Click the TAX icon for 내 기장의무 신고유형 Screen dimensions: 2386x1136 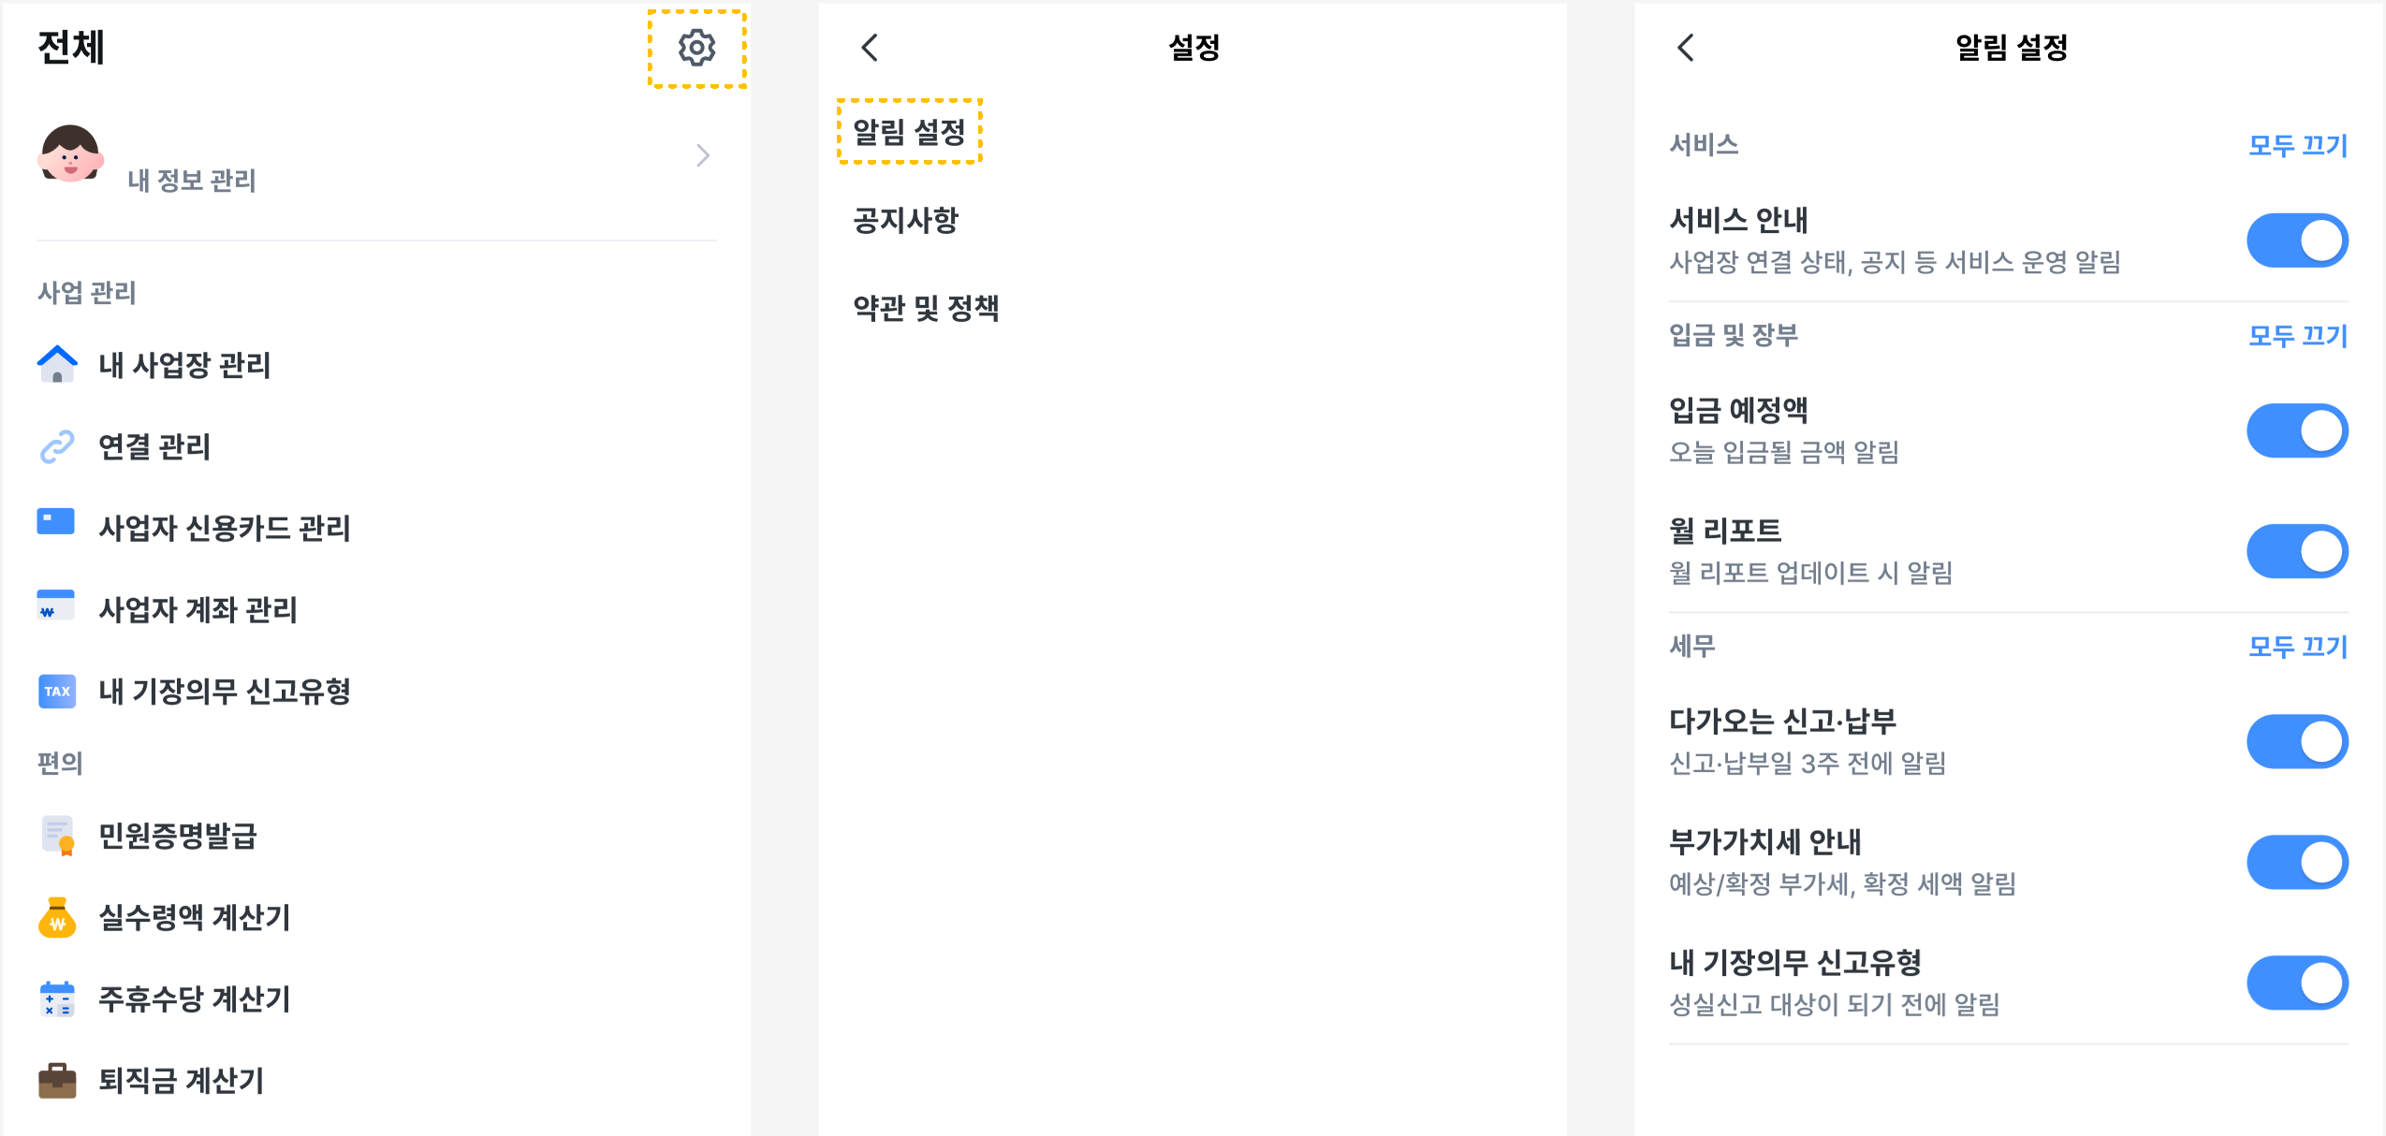(x=57, y=692)
